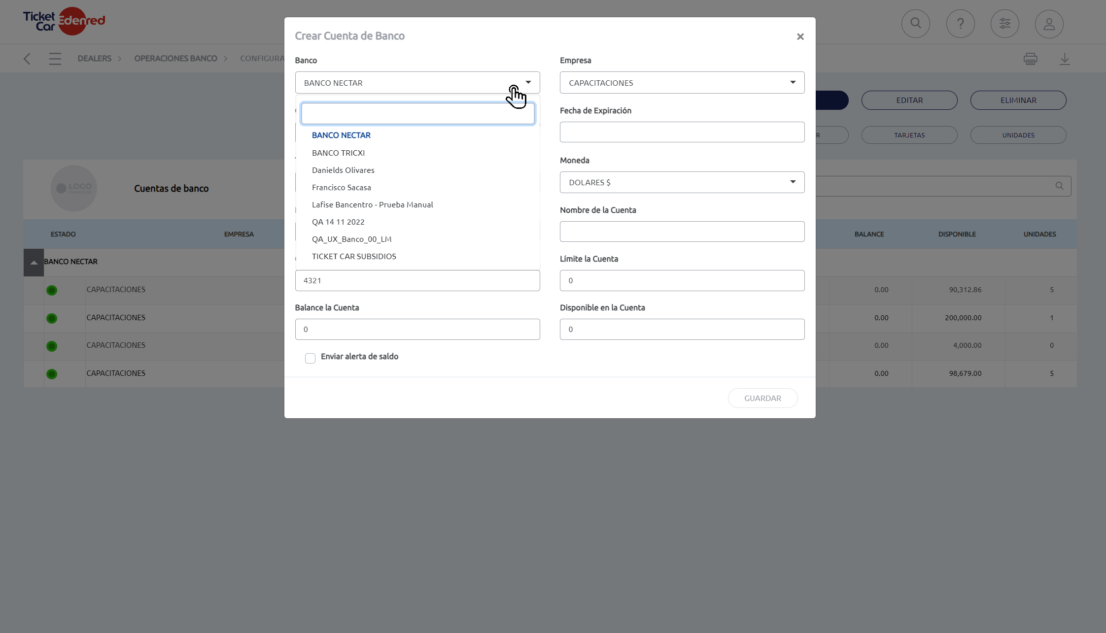Click the DISPONIBLE column header
The width and height of the screenshot is (1106, 633).
tap(957, 234)
